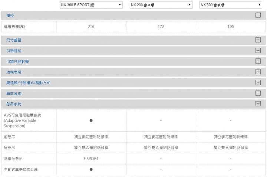The width and height of the screenshot is (267, 177).
Task: Select 前懸吊 value under NX 200 豪華版
Action: pos(161,137)
